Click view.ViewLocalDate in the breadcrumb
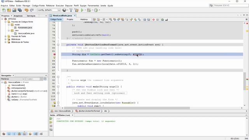 pyautogui.click(x=62, y=111)
